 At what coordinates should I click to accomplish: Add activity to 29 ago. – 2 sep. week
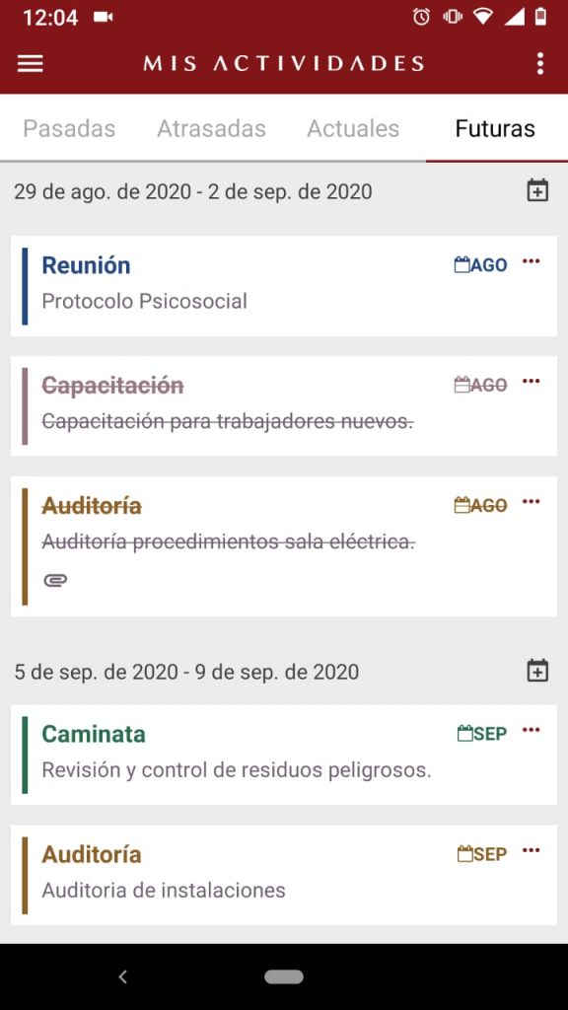pyautogui.click(x=537, y=190)
